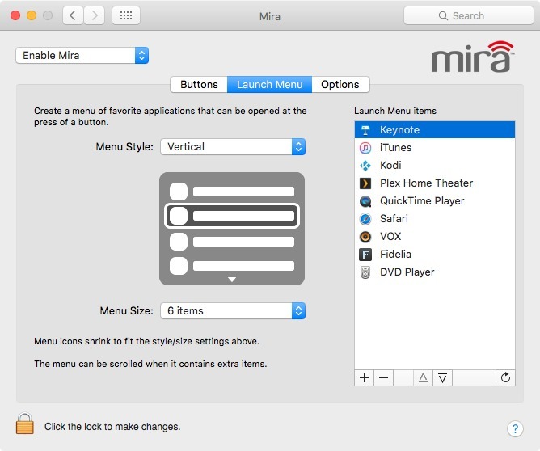Move selected item up in list
The width and height of the screenshot is (540, 451).
pos(424,378)
